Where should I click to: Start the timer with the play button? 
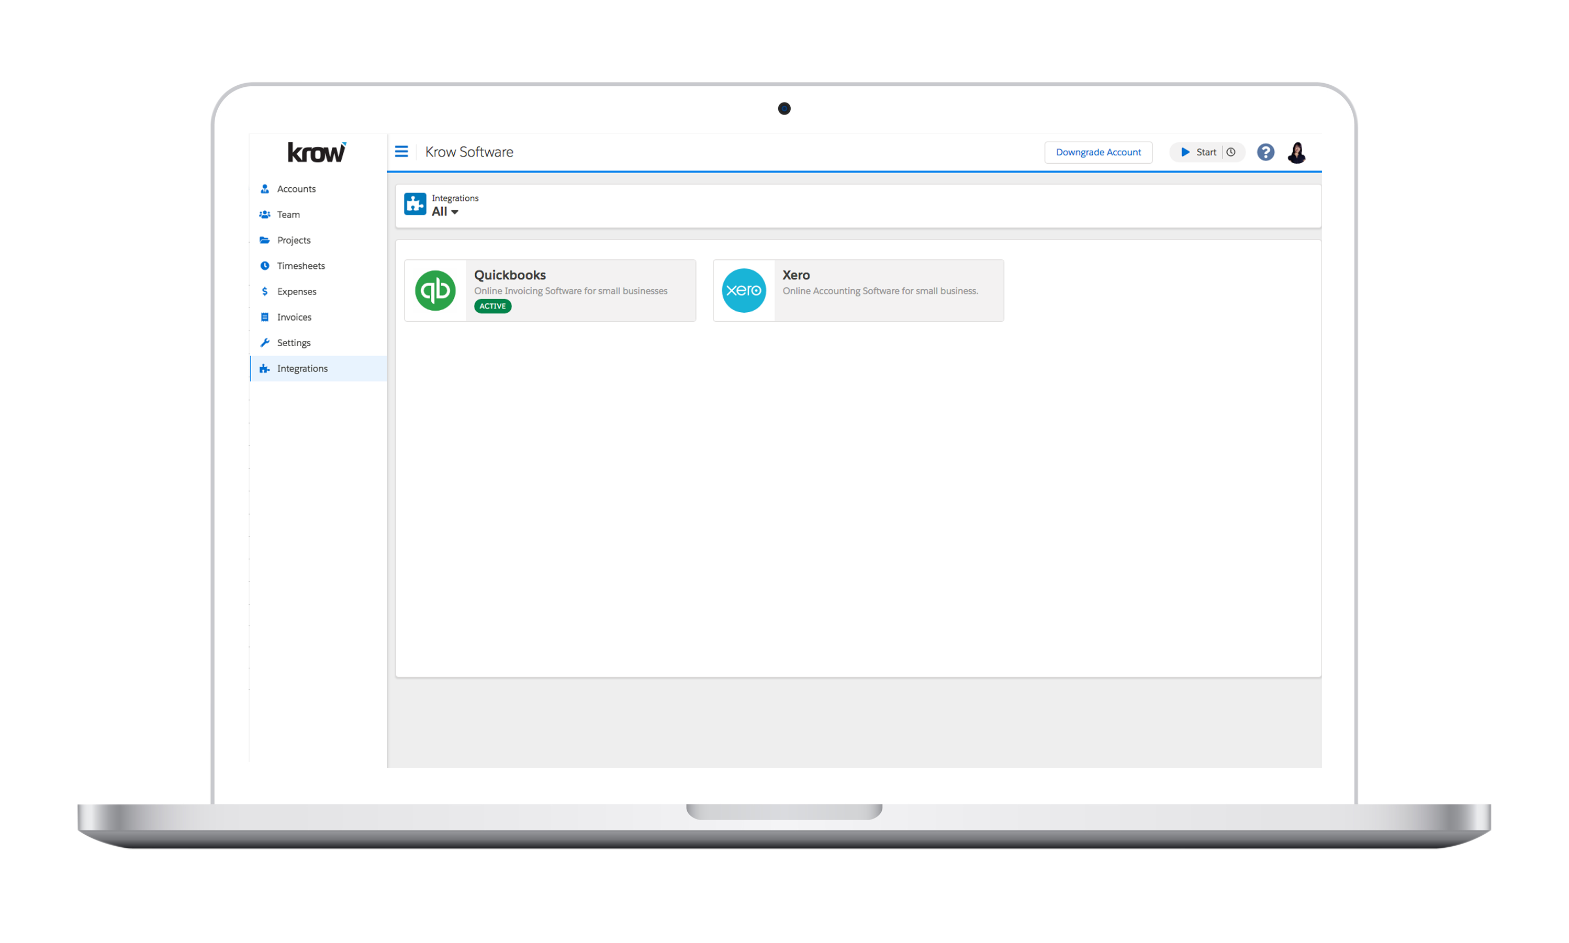(x=1185, y=153)
